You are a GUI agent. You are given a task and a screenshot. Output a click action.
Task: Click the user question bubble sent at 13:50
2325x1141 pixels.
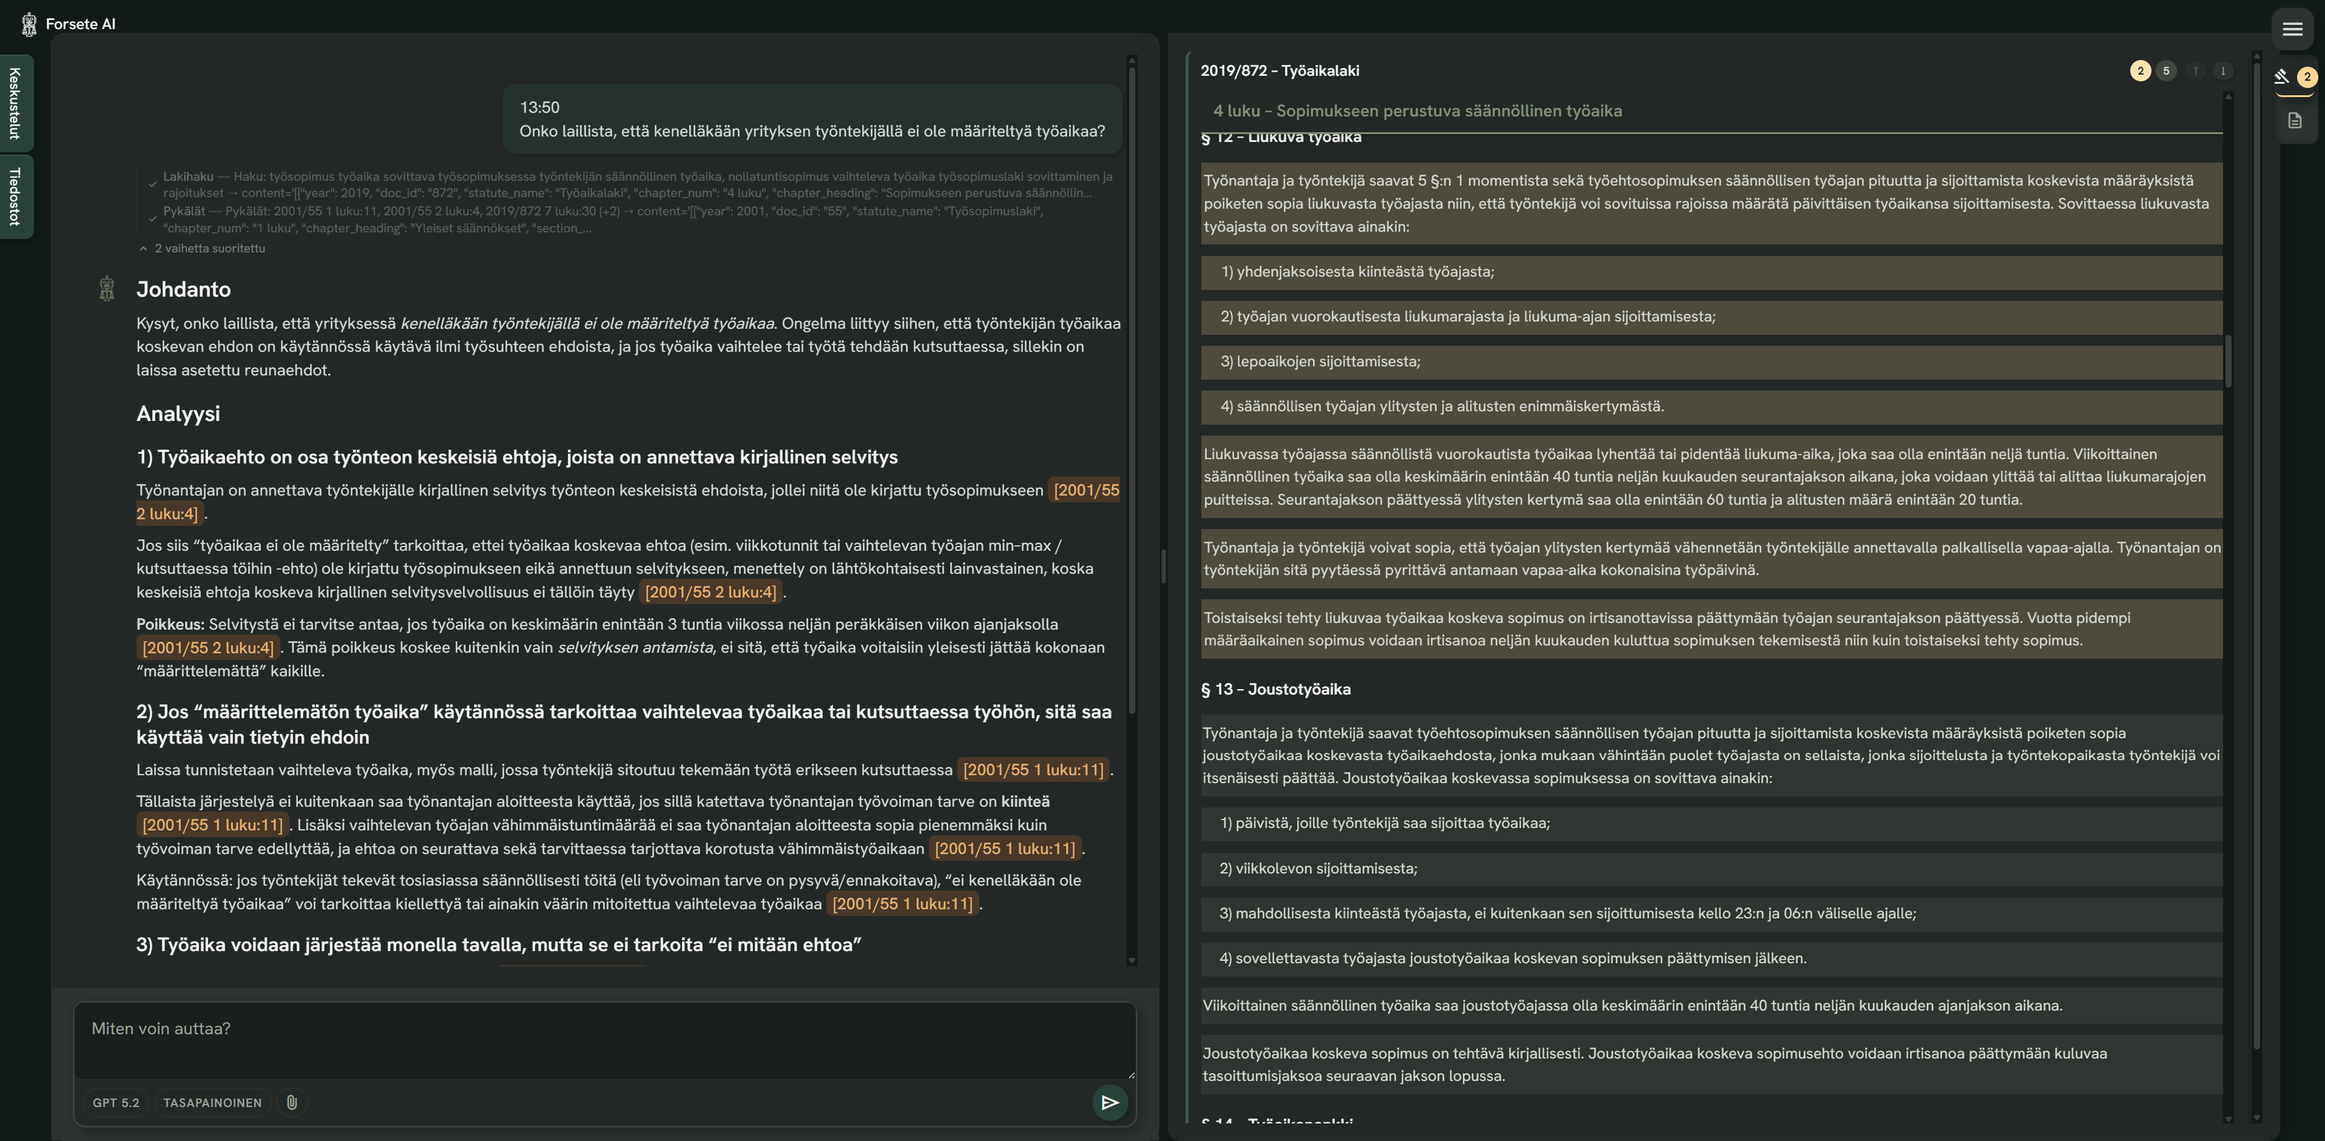click(811, 119)
